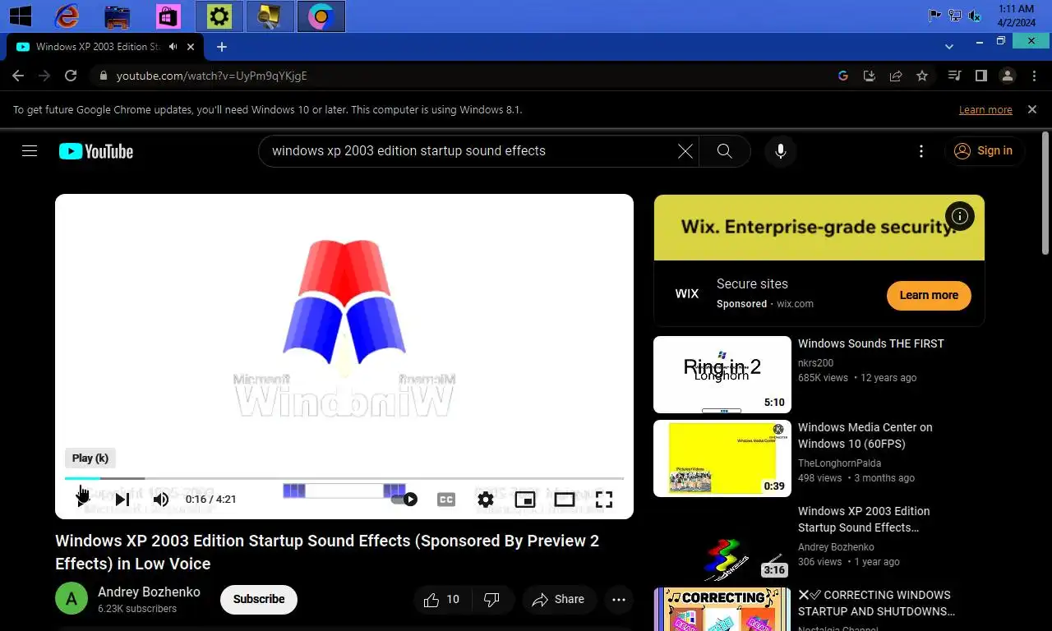Open the system clock 1:11 AM
Image resolution: width=1052 pixels, height=631 pixels.
coord(1016,16)
